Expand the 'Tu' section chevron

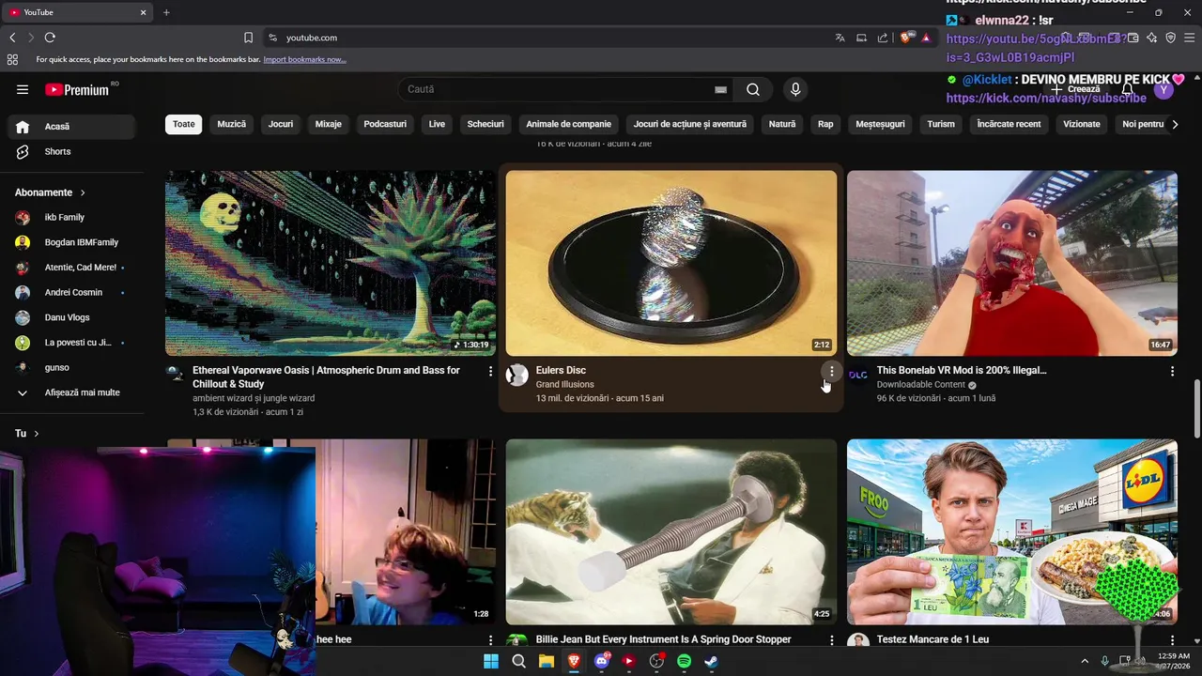click(37, 434)
